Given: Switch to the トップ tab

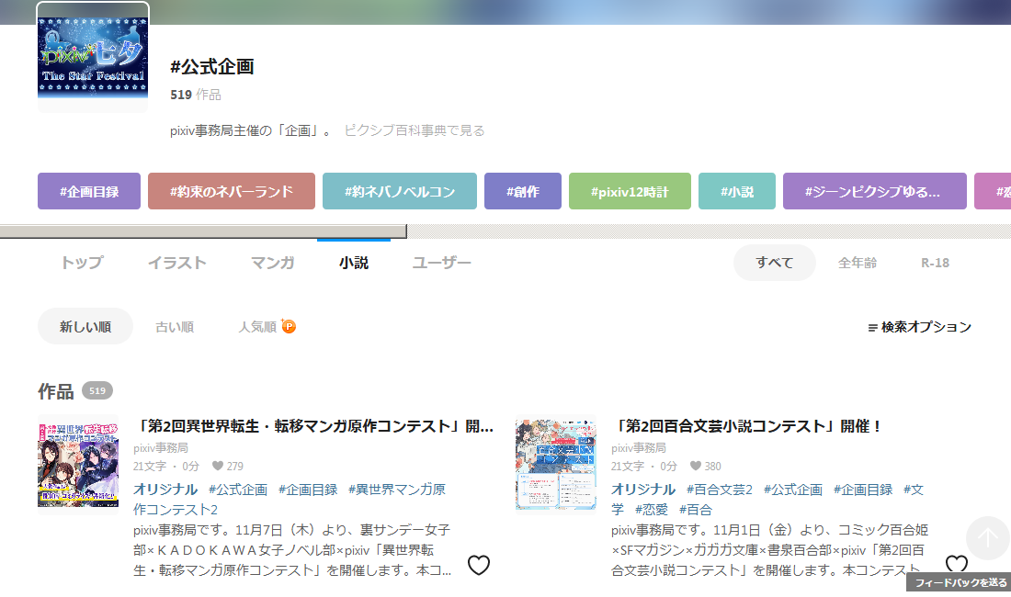Looking at the screenshot, I should [82, 263].
